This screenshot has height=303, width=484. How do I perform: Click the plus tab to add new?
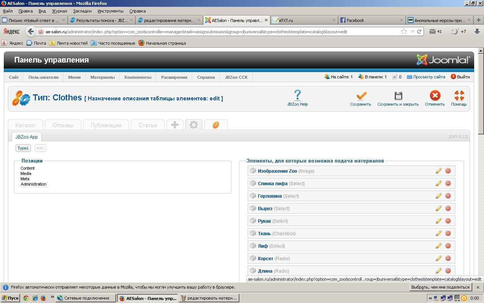(175, 125)
